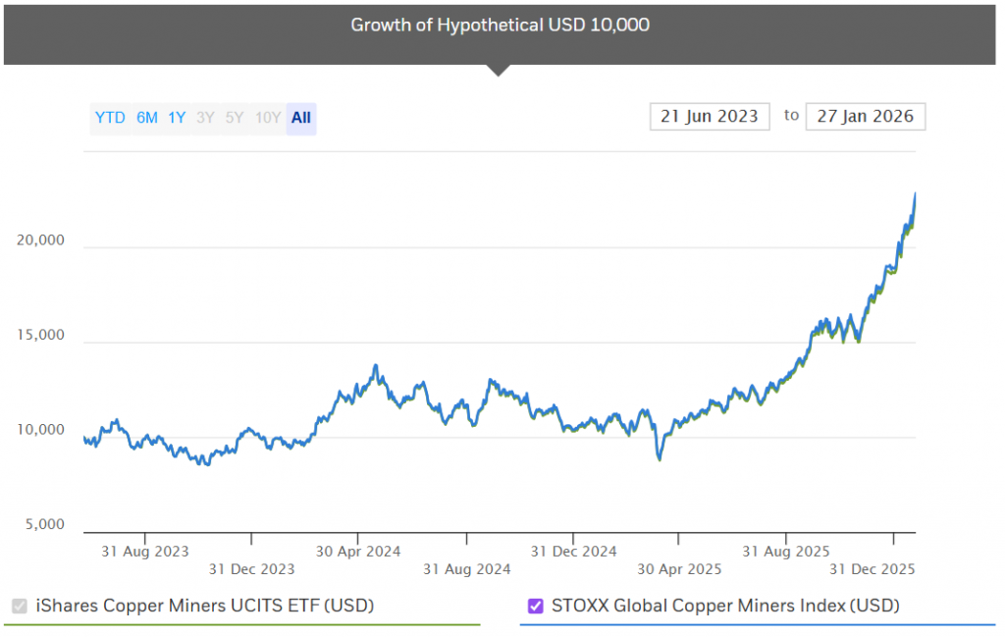This screenshot has width=1005, height=637.
Task: Choose the 1Y time period
Action: pyautogui.click(x=177, y=118)
